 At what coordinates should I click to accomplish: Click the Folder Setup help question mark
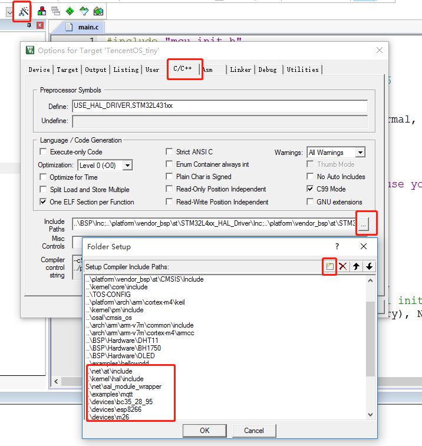pyautogui.click(x=337, y=246)
